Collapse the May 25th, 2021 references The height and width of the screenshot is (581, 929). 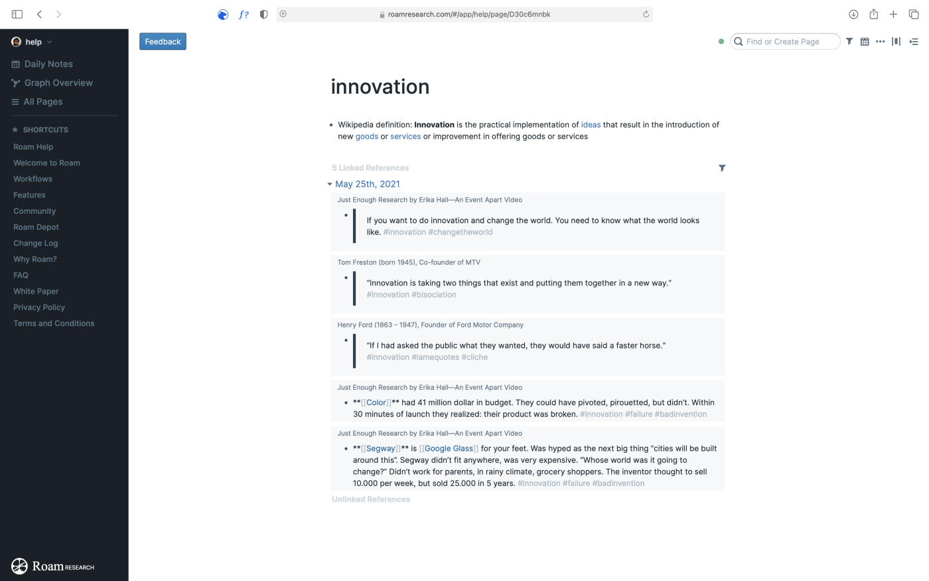[329, 184]
